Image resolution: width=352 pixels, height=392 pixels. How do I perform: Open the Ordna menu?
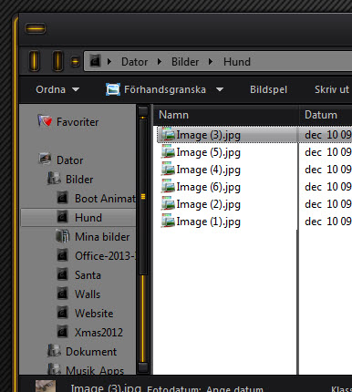(57, 89)
